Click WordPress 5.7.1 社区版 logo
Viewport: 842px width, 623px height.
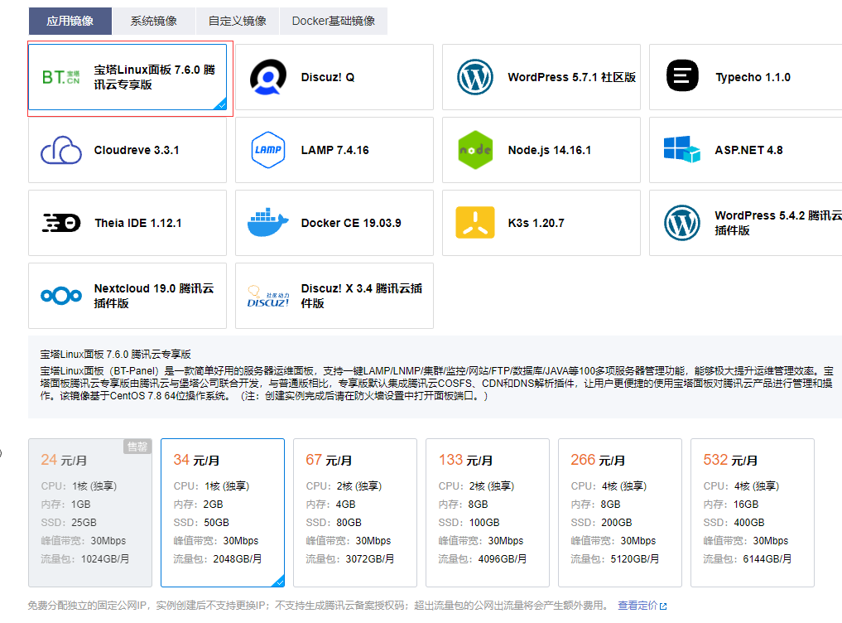tap(475, 77)
